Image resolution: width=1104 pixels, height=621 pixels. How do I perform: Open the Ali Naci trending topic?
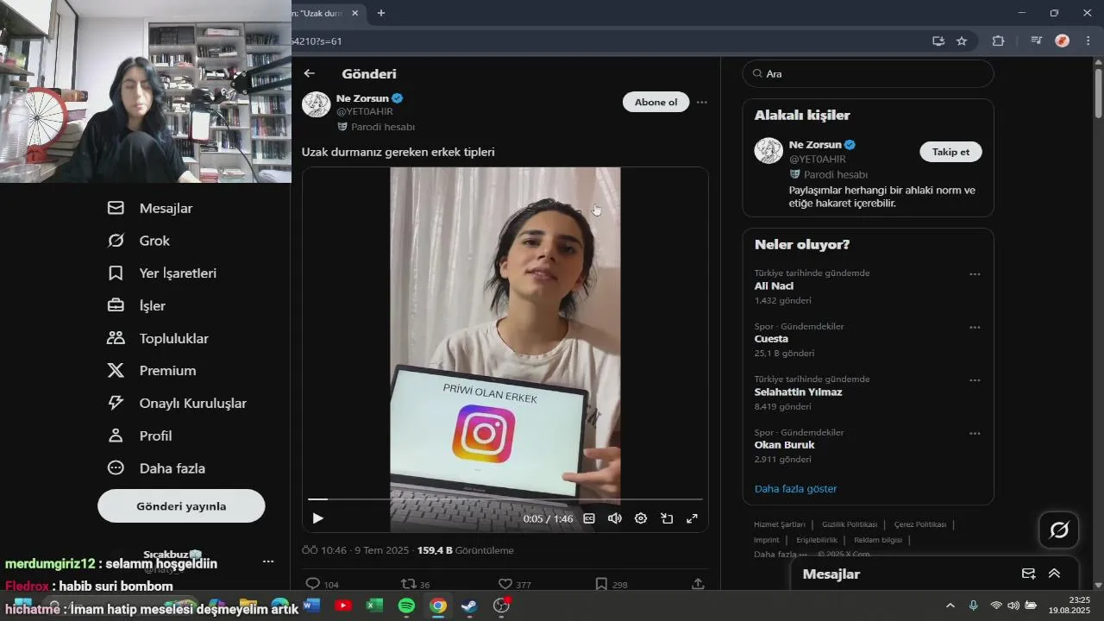774,286
